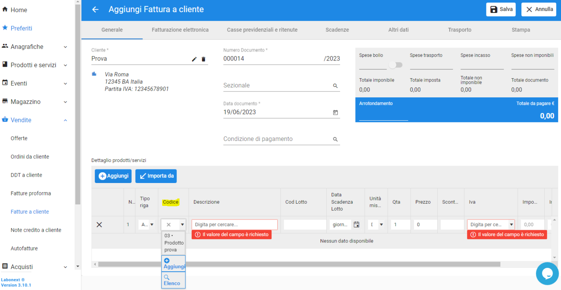The height and width of the screenshot is (290, 561).
Task: Click the Importa da button
Action: [x=156, y=176]
